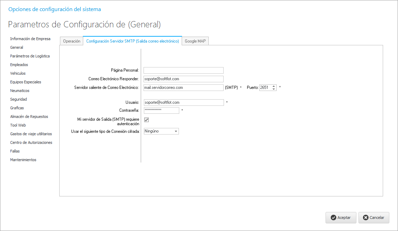Viewport: 398px width, 231px height.
Task: Click the Correo Electrónico Responder field
Action: tap(183, 79)
